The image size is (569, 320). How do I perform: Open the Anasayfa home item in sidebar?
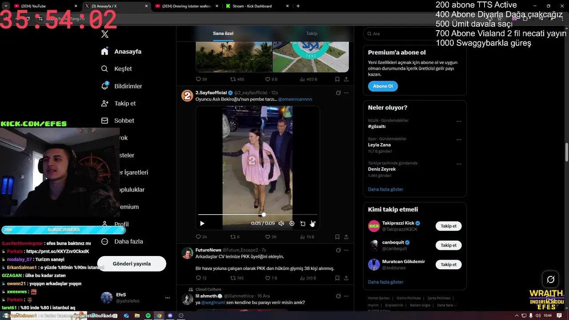[121, 52]
